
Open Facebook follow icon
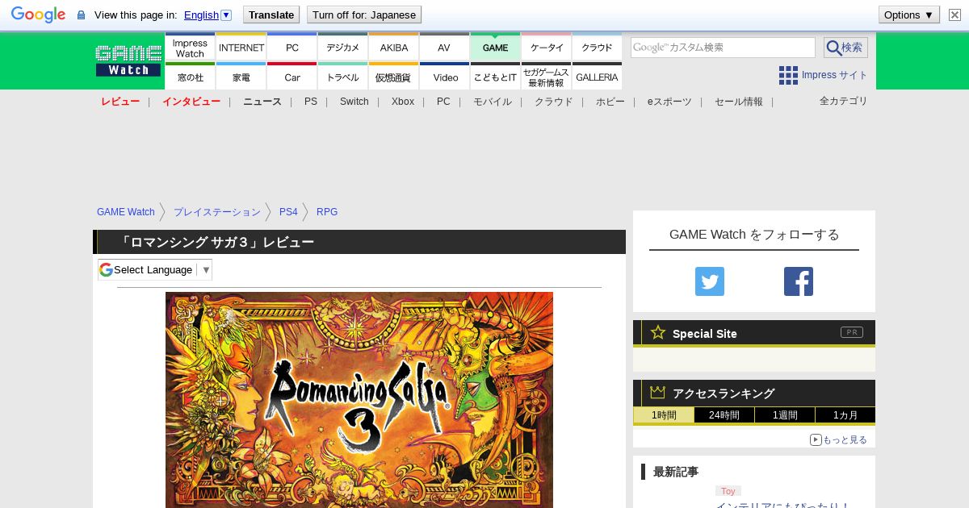(x=799, y=281)
